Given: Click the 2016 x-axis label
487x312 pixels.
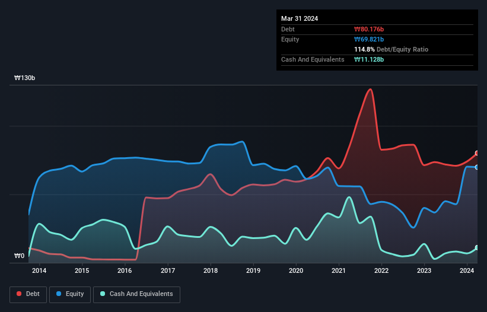Looking at the screenshot, I should tap(125, 270).
